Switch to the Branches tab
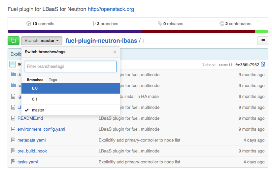The width and height of the screenshot is (272, 170). [x=35, y=80]
